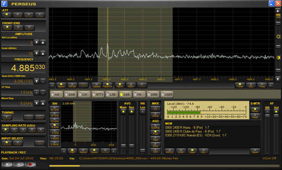The height and width of the screenshot is (170, 282).
Task: Toggle Zoom on secondary spectrum
Action: click(94, 151)
